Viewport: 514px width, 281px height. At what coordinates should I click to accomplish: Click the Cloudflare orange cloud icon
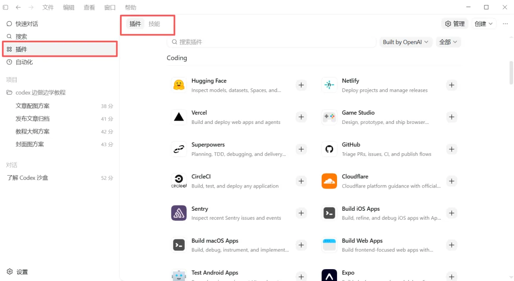point(329,181)
